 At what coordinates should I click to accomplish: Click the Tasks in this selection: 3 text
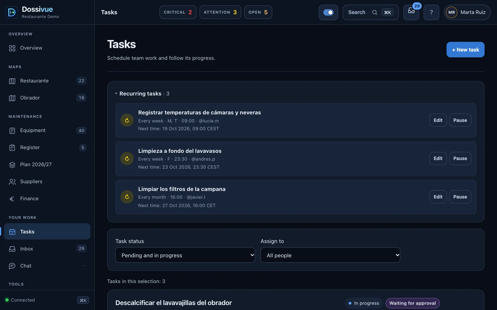136,281
